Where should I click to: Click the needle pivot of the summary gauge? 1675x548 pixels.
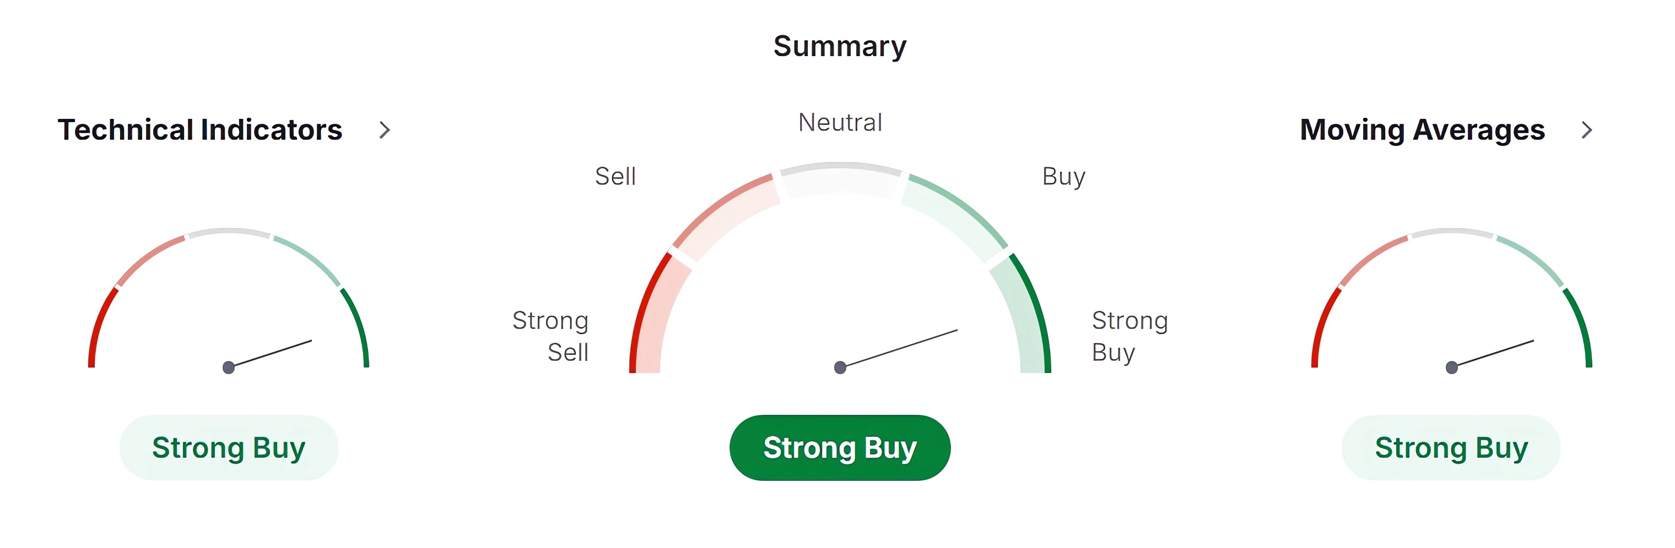(x=840, y=368)
